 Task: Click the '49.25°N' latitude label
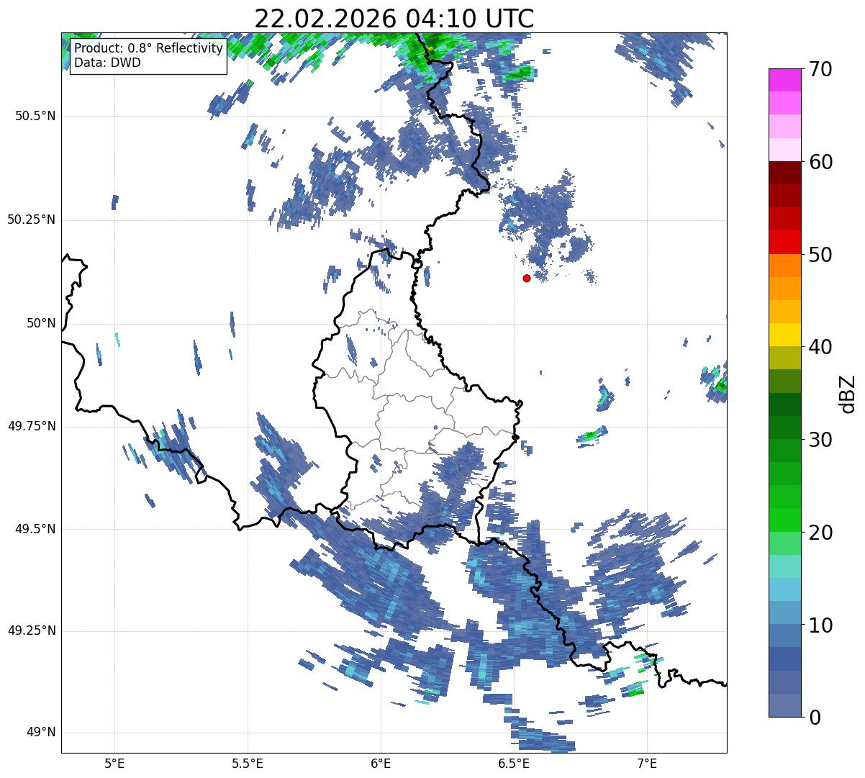point(31,631)
